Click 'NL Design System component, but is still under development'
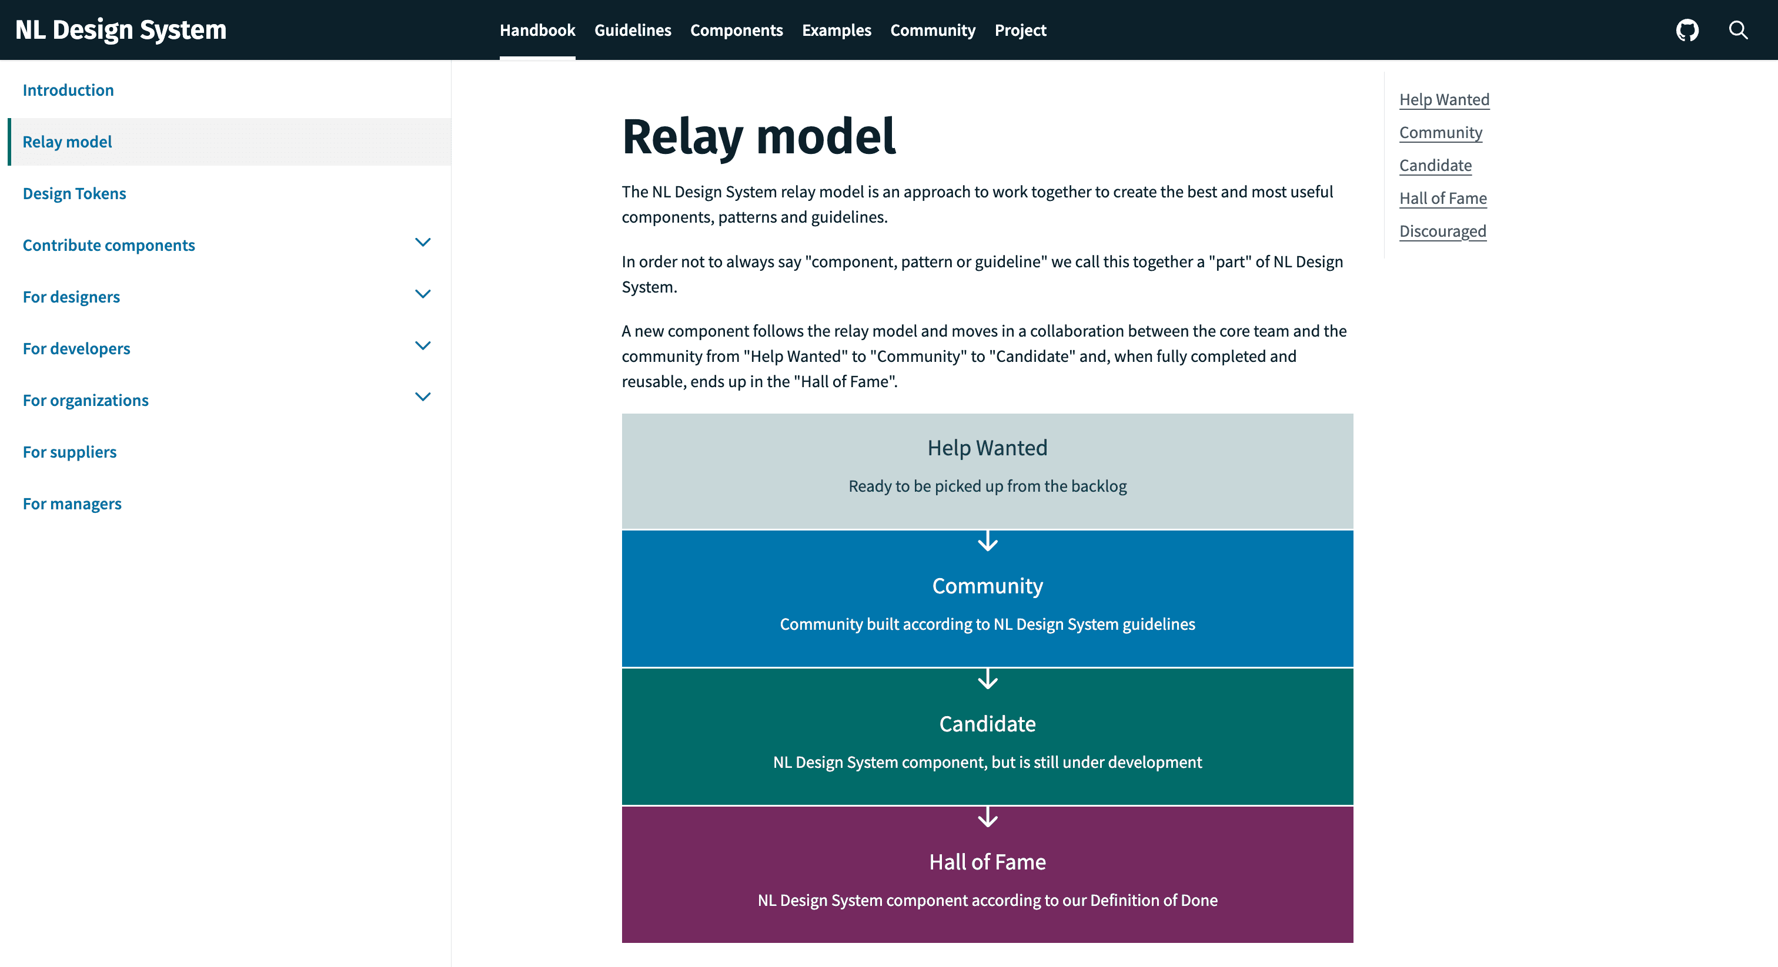 click(988, 762)
